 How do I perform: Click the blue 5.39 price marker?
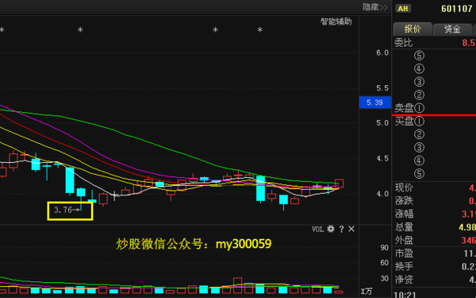click(375, 103)
